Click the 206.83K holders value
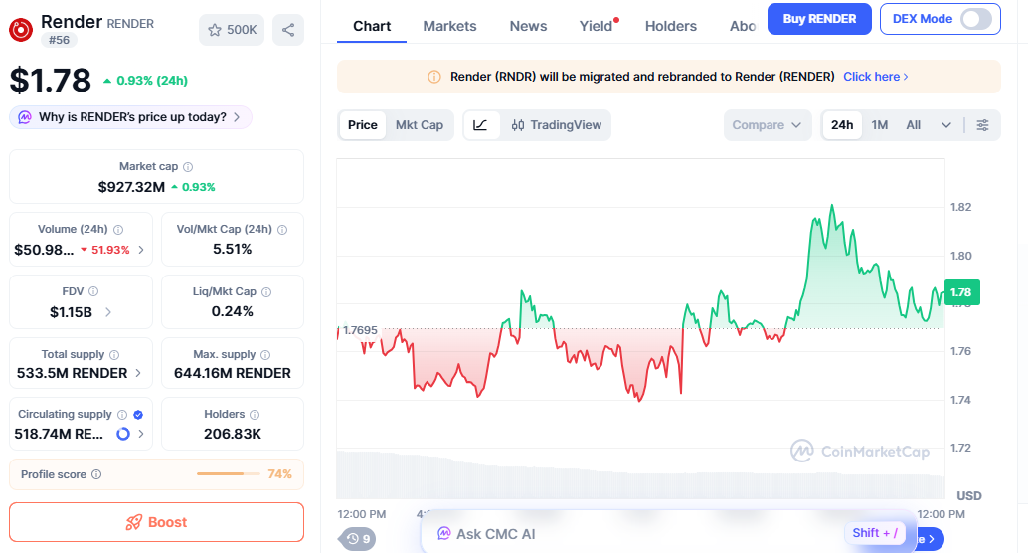Image resolution: width=1028 pixels, height=553 pixels. click(x=232, y=434)
